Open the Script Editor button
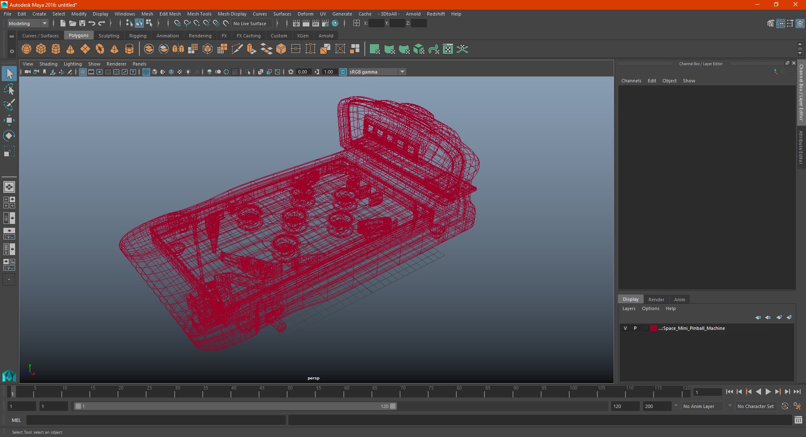 tap(798, 420)
